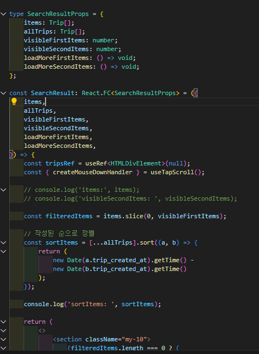Click 'a.trip_created_at' in first Date call
This screenshot has height=354, width=259.
pyautogui.click(x=116, y=261)
